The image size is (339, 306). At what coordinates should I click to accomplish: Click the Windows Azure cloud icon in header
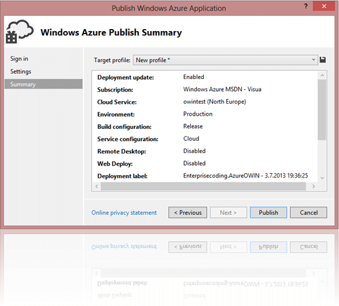[20, 32]
